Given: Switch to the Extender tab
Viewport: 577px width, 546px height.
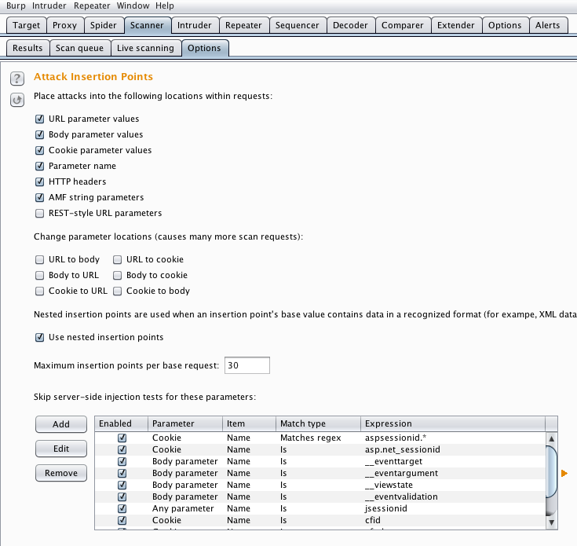Looking at the screenshot, I should coord(455,25).
